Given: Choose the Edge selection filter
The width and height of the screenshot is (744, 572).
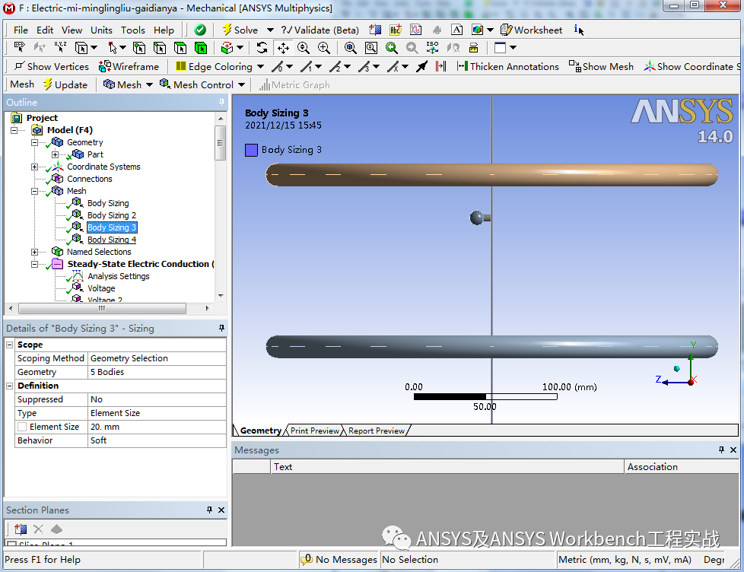Looking at the screenshot, I should [160, 48].
